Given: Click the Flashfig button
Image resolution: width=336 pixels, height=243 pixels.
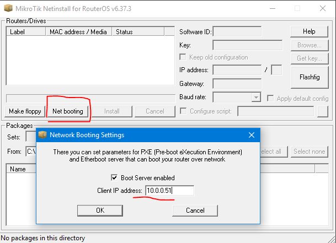Looking at the screenshot, I should coord(309,77).
